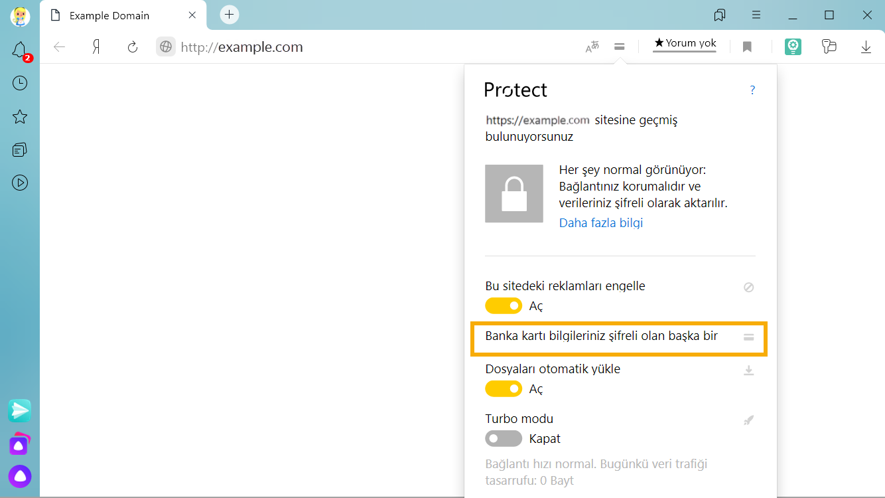This screenshot has height=498, width=885.
Task: Launch Alice voice assistant round icon
Action: tap(20, 476)
